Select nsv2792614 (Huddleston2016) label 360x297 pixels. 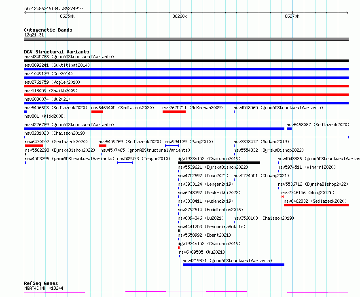[x=210, y=210]
